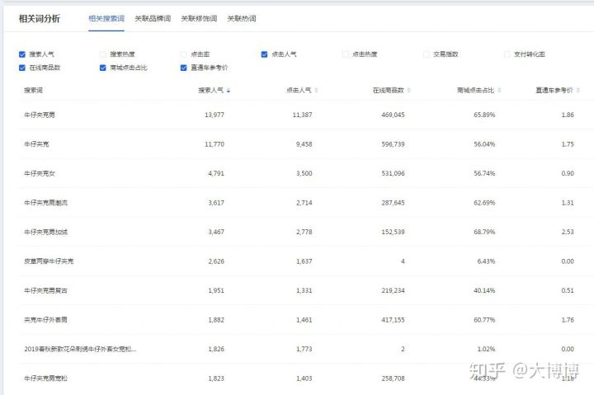Uncheck the 直通车参考价 checkbox
Image resolution: width=594 pixels, height=395 pixels.
[184, 68]
